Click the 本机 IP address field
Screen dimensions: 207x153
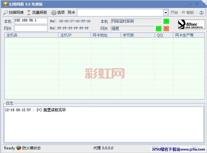[x=31, y=21]
